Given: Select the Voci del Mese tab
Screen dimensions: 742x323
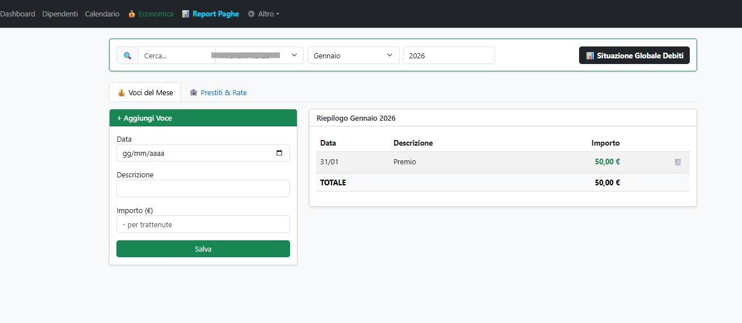Looking at the screenshot, I should tap(145, 92).
